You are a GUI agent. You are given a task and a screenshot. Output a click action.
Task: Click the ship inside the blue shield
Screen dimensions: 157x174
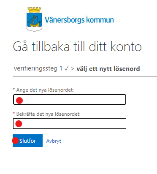click(34, 21)
